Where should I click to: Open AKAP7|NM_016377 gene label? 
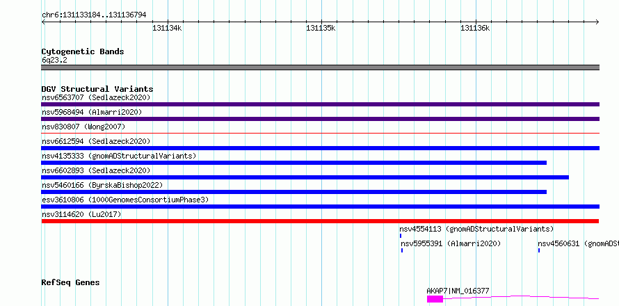[x=458, y=291]
